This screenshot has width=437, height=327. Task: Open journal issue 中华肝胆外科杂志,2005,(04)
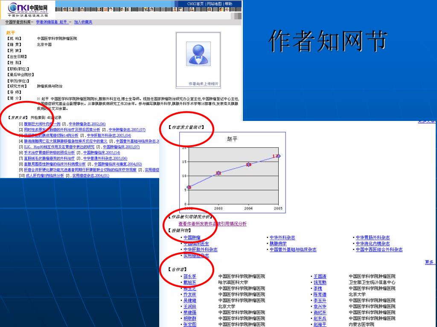109,135
